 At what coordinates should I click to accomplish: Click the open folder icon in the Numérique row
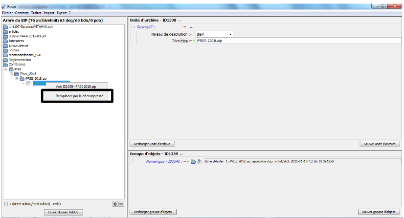pyautogui.click(x=193, y=161)
